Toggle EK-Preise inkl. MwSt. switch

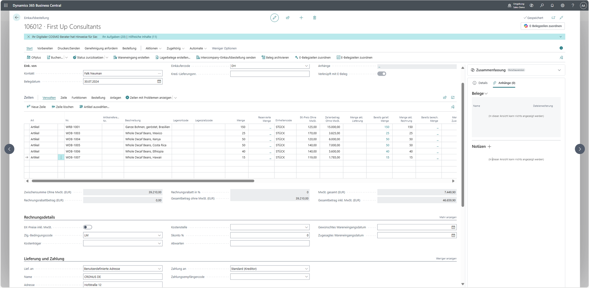[87, 227]
